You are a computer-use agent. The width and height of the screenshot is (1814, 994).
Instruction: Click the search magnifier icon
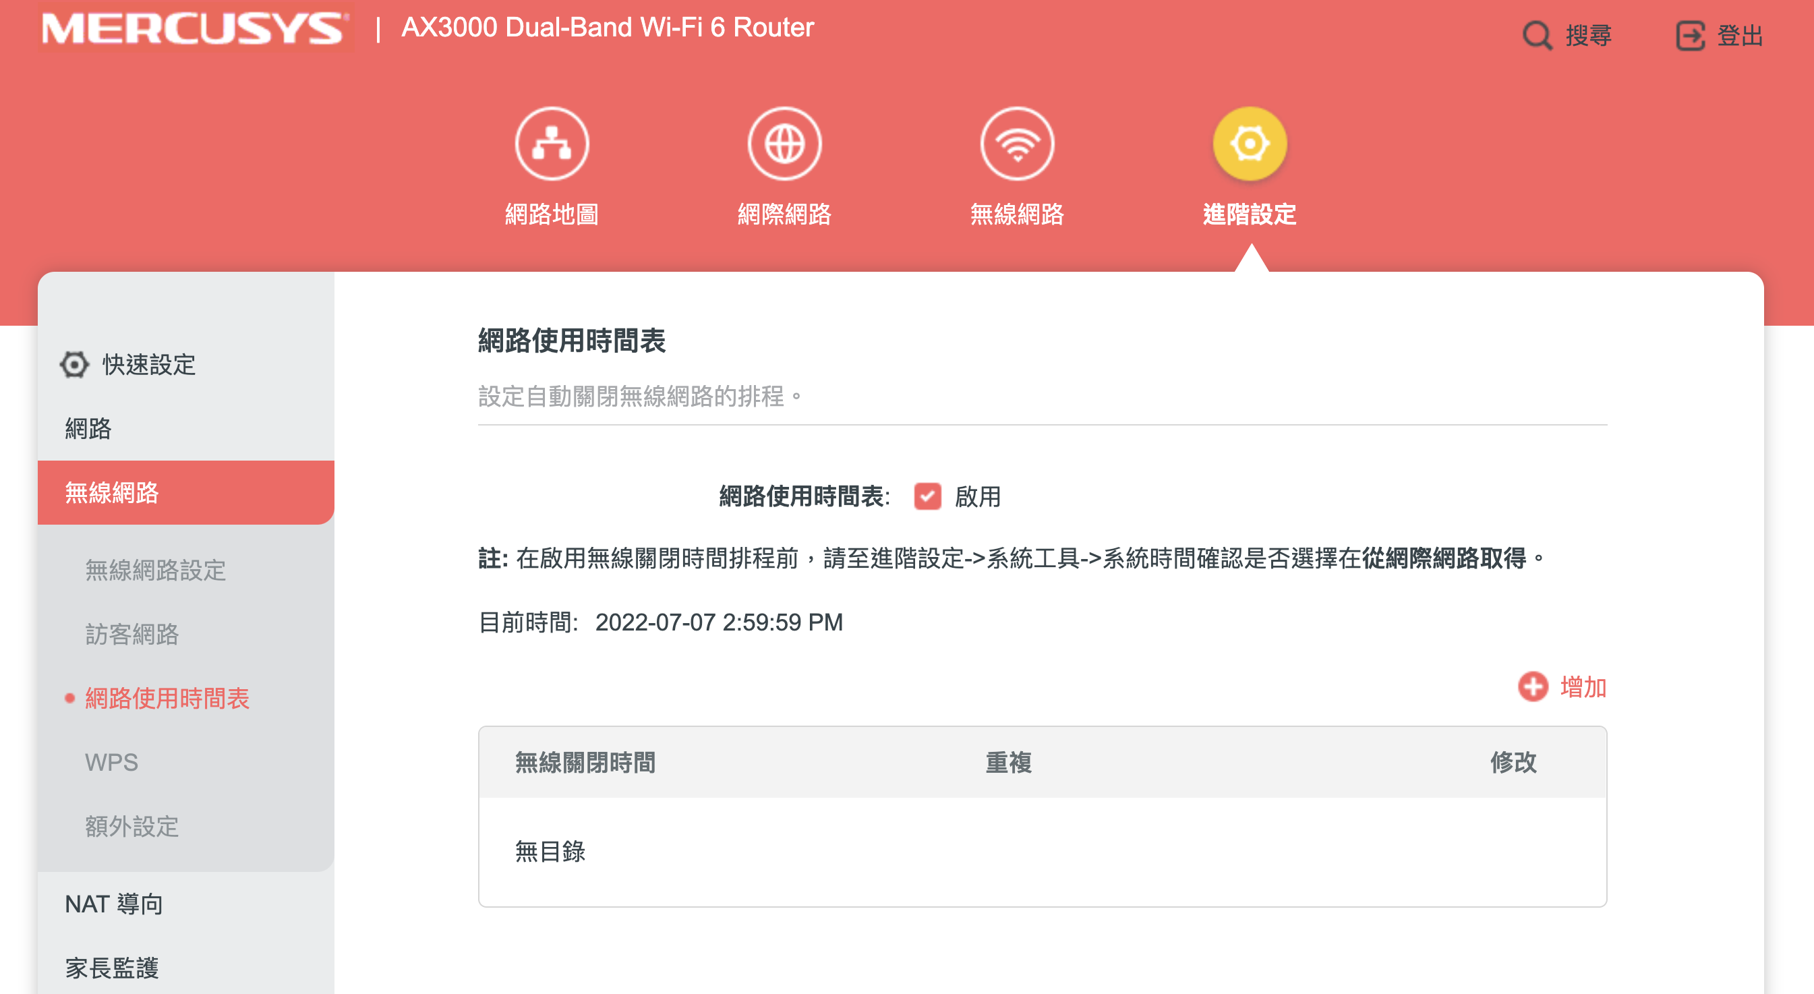(1537, 35)
